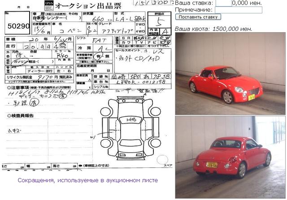Click the 検査員報告 inspector report heading
This screenshot has height=200, width=287.
pyautogui.click(x=21, y=115)
